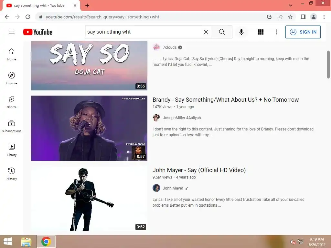Reload the current page
Image resolution: width=331 pixels, height=248 pixels.
(28, 17)
